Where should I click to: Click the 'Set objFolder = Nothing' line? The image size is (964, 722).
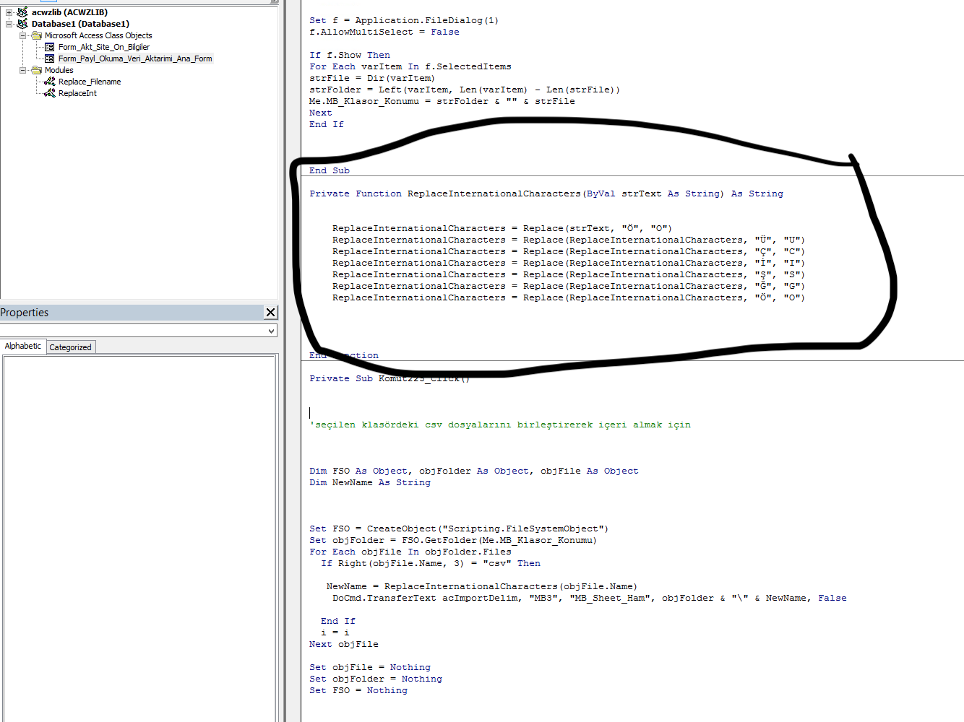click(376, 679)
